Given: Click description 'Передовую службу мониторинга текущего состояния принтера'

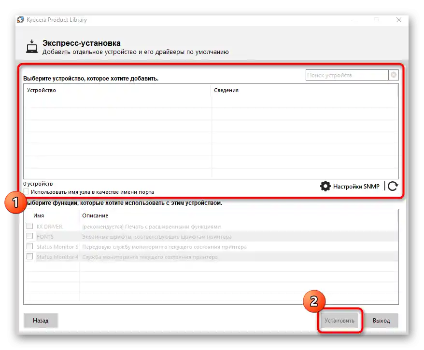Looking at the screenshot, I should coord(164,247).
